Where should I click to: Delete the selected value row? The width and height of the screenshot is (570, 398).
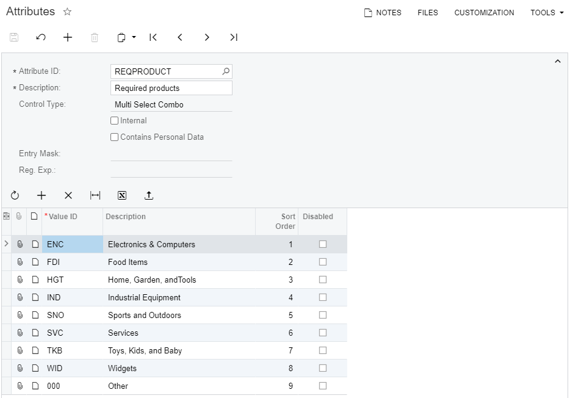(68, 195)
